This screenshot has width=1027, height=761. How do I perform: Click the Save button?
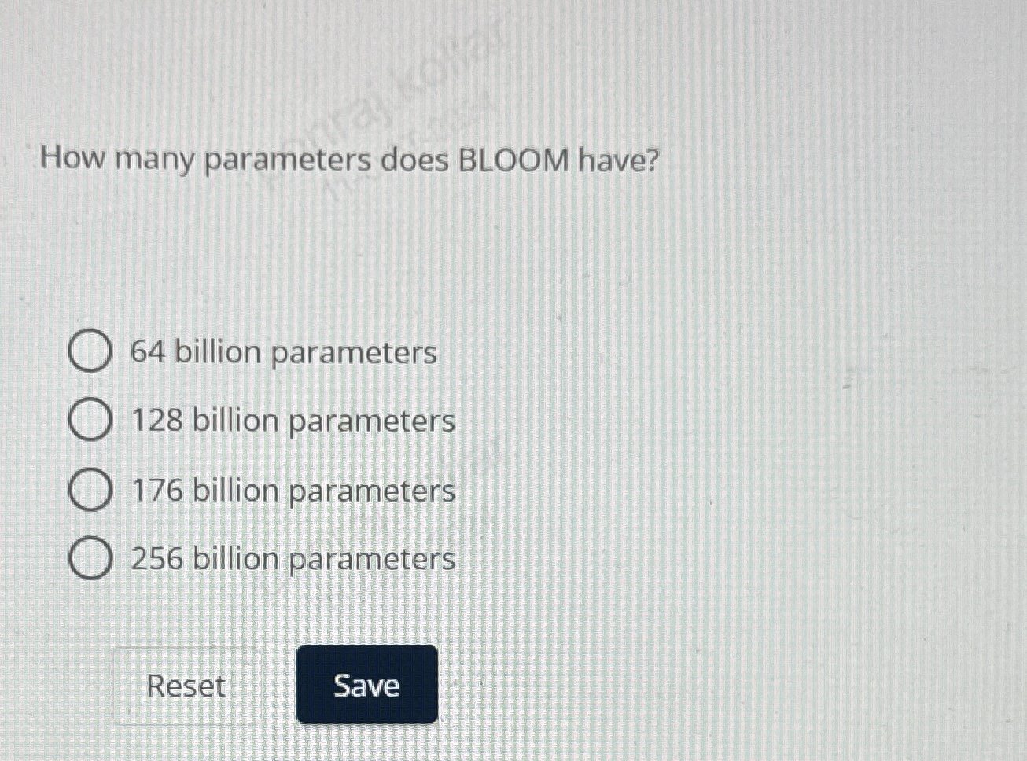coord(367,686)
